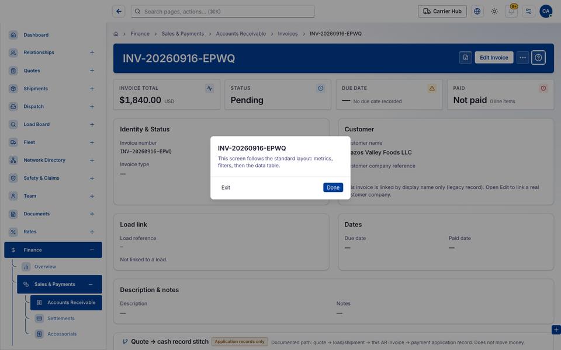Click the Due Date warning icon
The image size is (561, 350).
click(x=432, y=88)
